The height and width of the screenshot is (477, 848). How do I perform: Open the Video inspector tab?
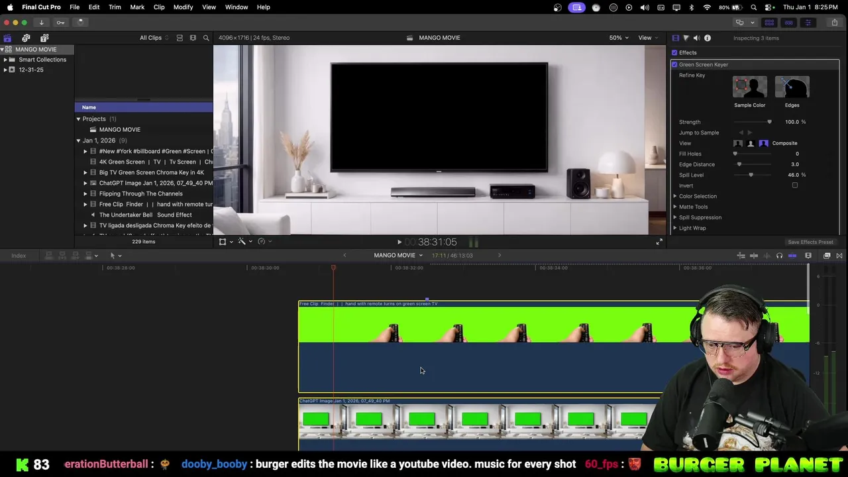(x=675, y=38)
